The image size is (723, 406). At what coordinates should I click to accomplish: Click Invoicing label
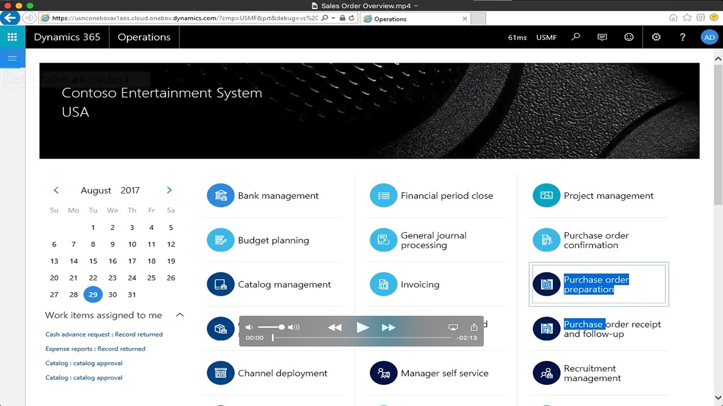pos(420,284)
